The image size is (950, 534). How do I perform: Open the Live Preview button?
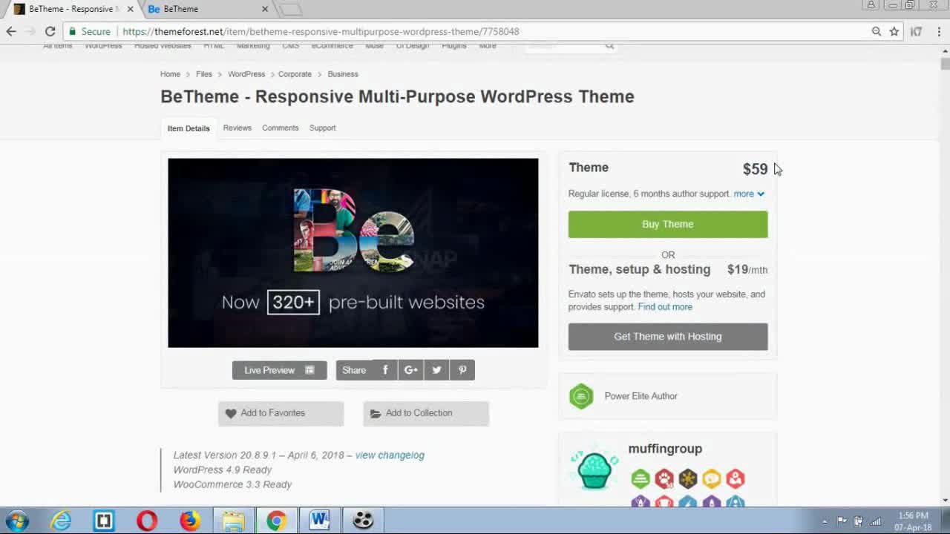(280, 370)
